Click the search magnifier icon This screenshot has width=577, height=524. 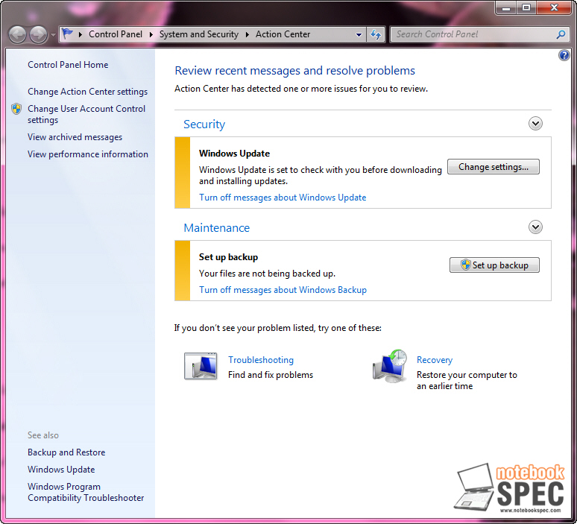coord(561,34)
